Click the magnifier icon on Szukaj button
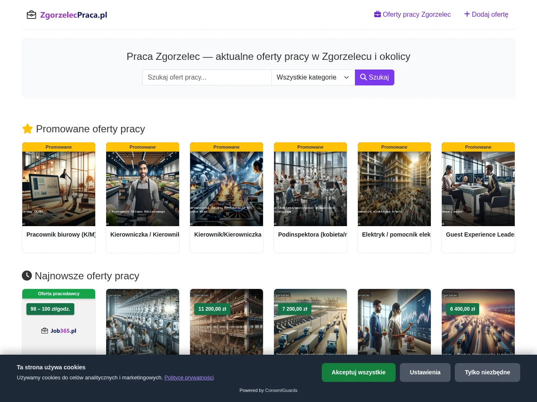Viewport: 537px width, 402px height. coord(363,77)
